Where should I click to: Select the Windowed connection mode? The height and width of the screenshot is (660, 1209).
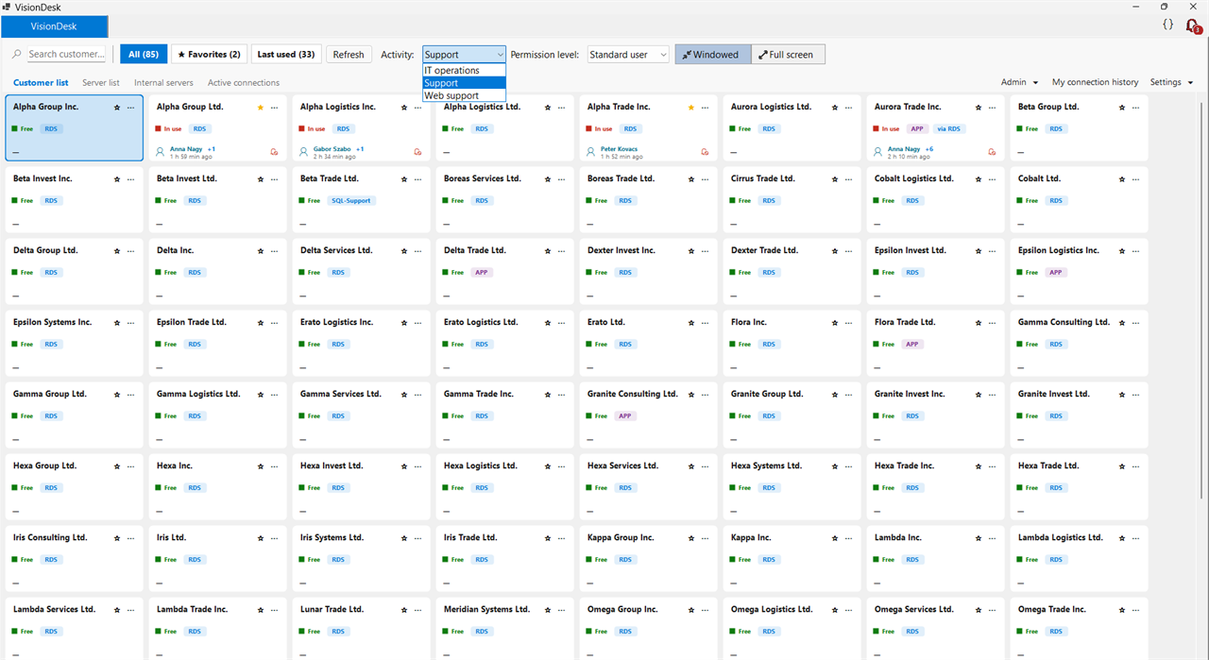pos(713,55)
